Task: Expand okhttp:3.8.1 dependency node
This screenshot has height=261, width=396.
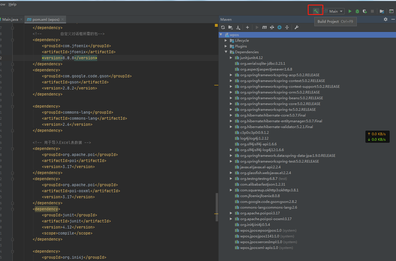Action: [231, 190]
